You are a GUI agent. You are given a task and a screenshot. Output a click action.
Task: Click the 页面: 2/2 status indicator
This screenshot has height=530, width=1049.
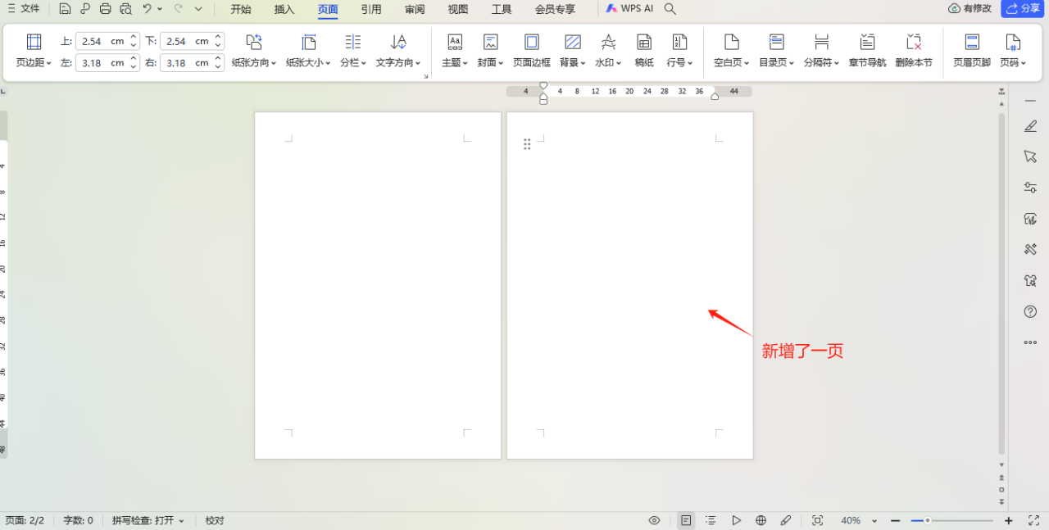(x=25, y=520)
